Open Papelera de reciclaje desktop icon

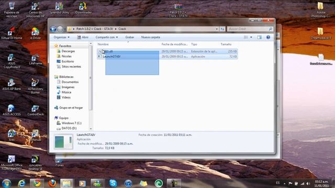pos(12,9)
